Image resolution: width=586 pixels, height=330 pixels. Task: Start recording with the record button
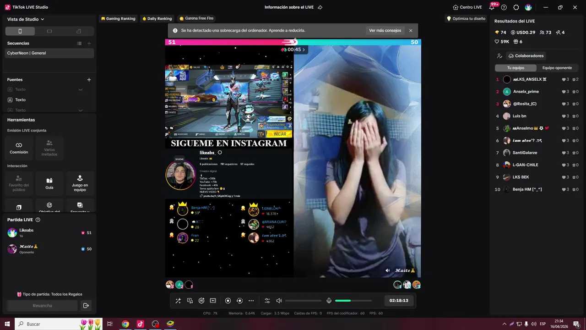click(x=228, y=301)
